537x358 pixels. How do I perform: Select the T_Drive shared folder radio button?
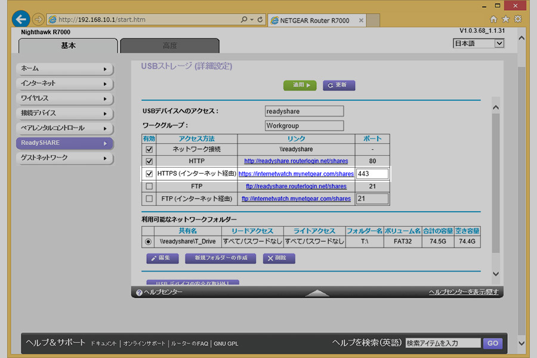tap(148, 242)
